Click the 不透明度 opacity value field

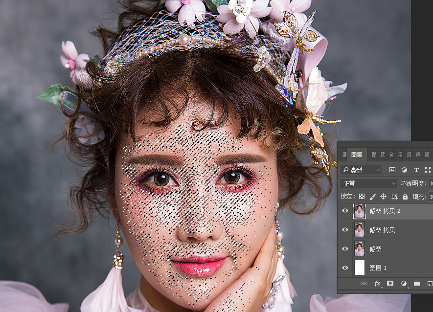(x=430, y=183)
